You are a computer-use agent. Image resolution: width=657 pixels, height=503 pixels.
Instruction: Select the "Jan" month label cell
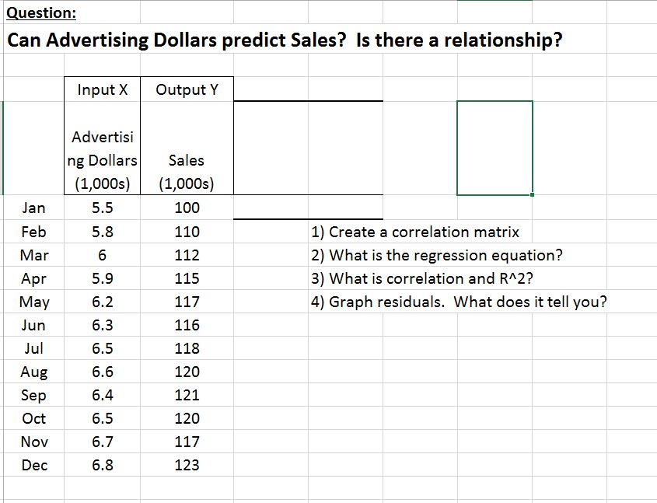[x=33, y=208]
